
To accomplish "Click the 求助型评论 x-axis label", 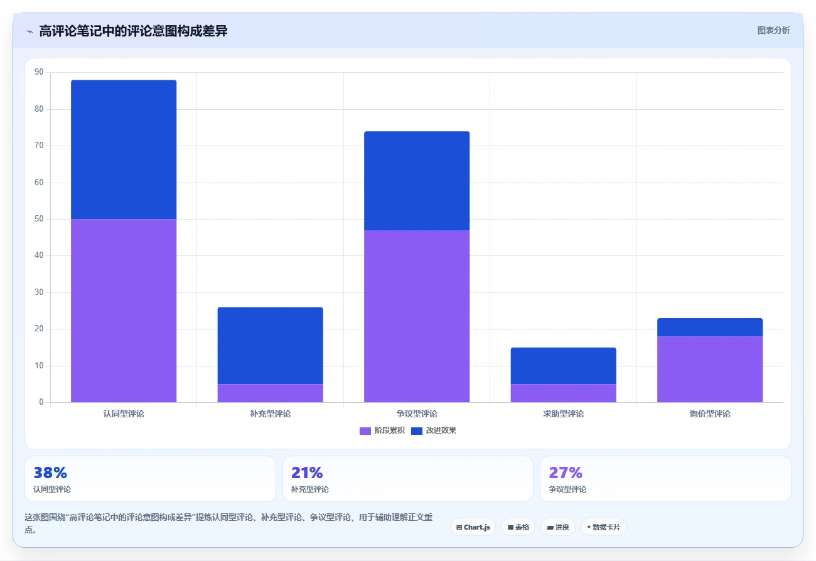I will 563,414.
